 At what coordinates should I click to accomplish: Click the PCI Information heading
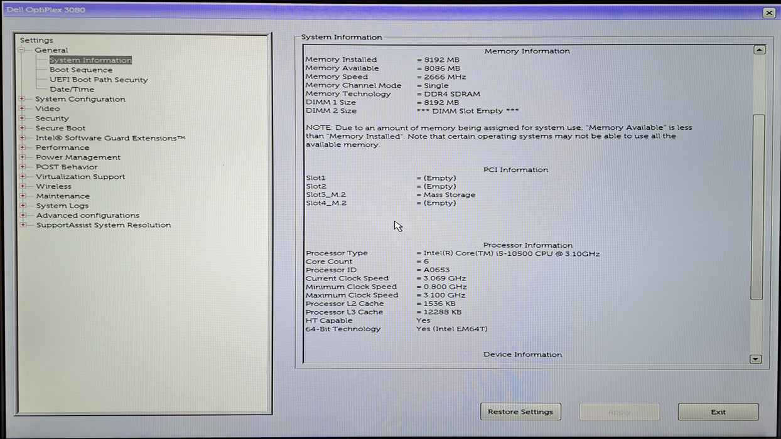[x=515, y=169]
